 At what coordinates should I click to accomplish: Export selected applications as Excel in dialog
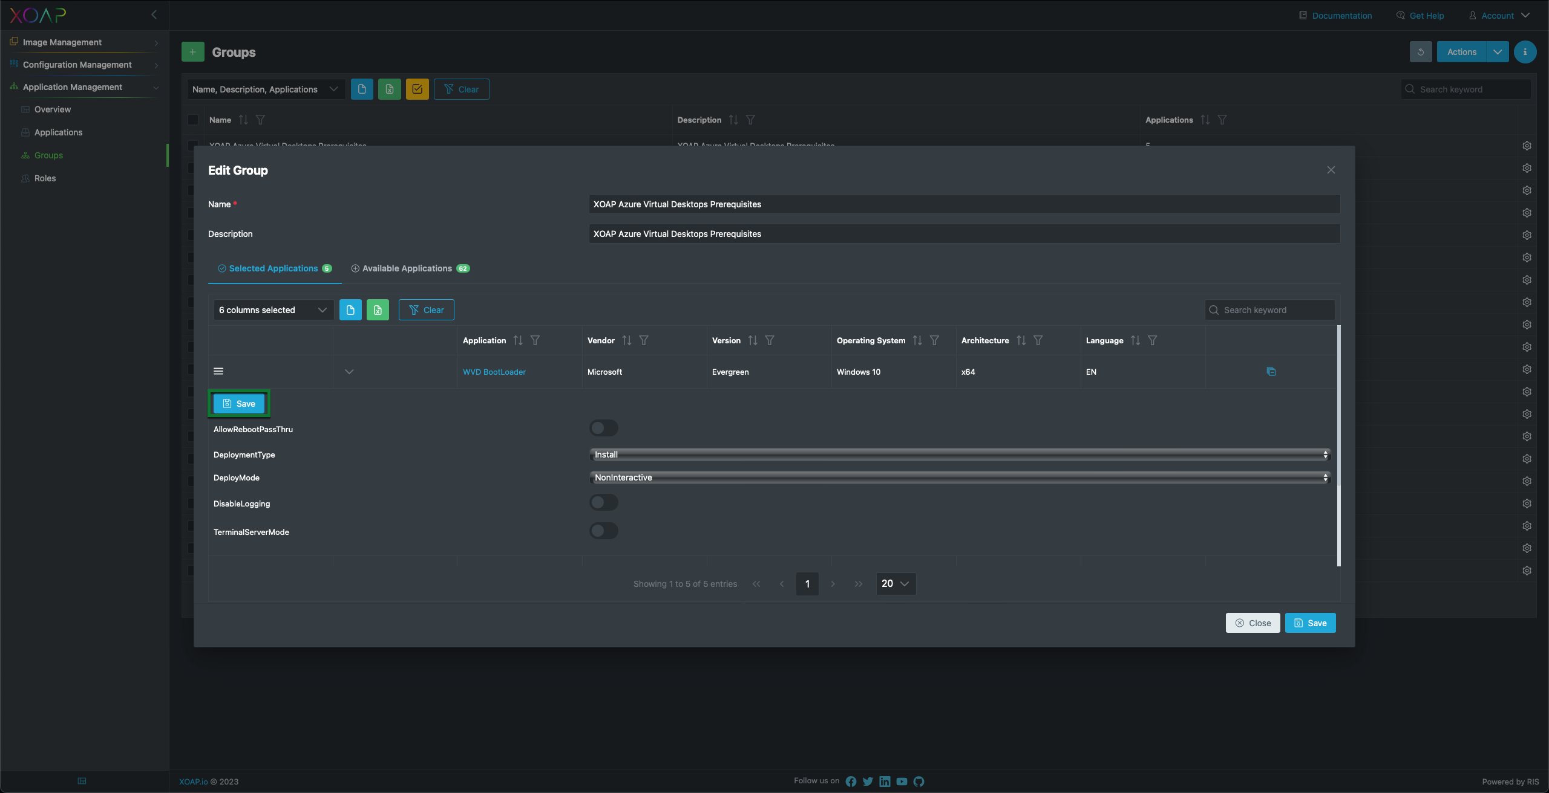(378, 309)
